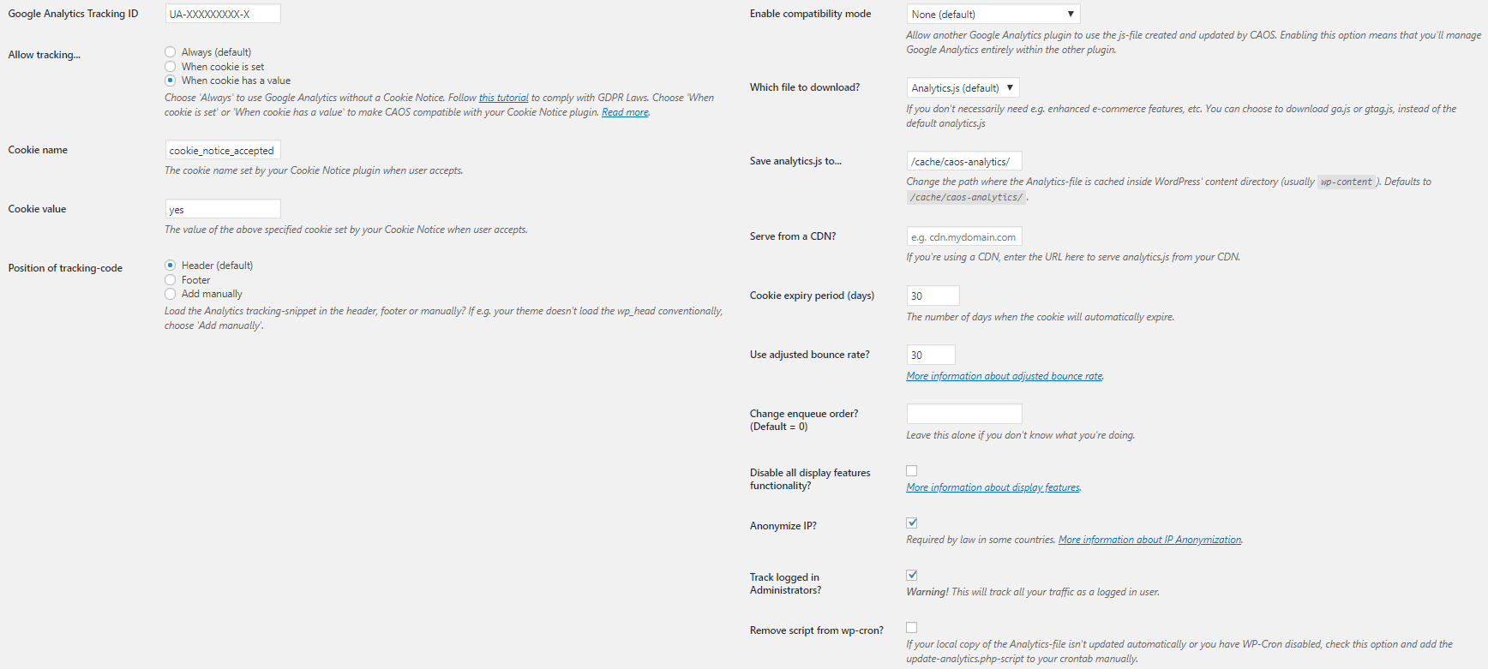This screenshot has height=669, width=1488.
Task: Open 'More information about display features' link
Action: tap(993, 487)
